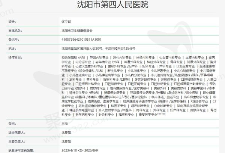
Task: Click the 主要负责人 label
Action: coord(16,141)
